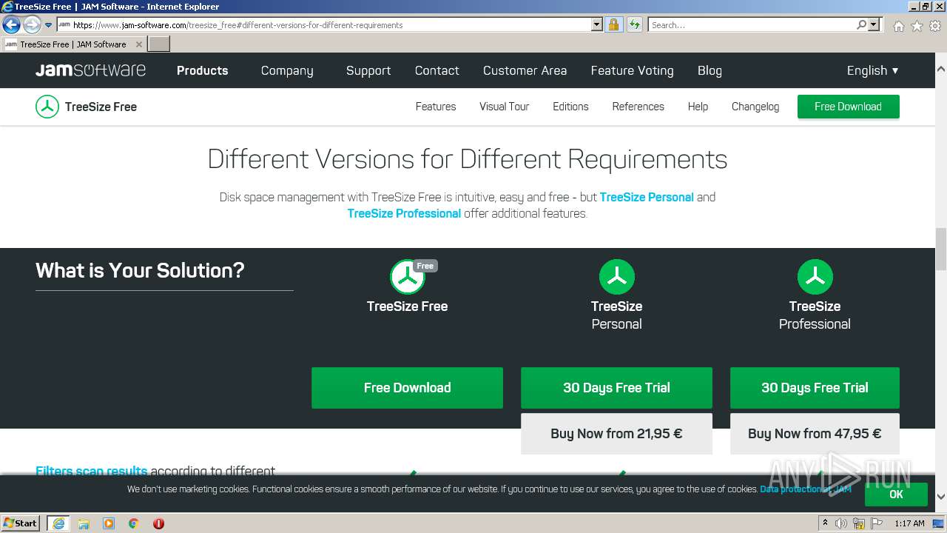This screenshot has width=947, height=533.
Task: Open the media player taskbar icon
Action: point(109,523)
